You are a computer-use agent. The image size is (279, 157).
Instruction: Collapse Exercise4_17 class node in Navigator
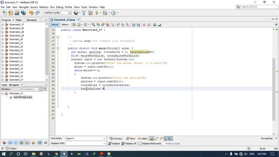tap(3, 93)
